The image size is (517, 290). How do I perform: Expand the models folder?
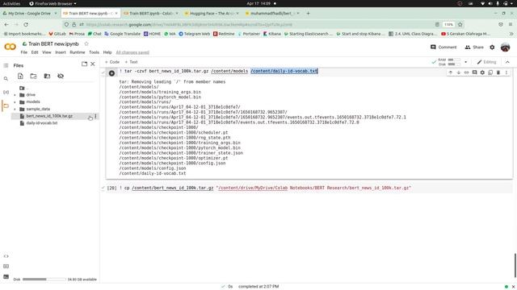coord(15,102)
